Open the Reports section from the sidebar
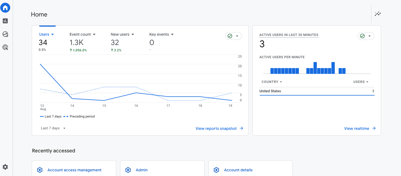 click(5, 21)
